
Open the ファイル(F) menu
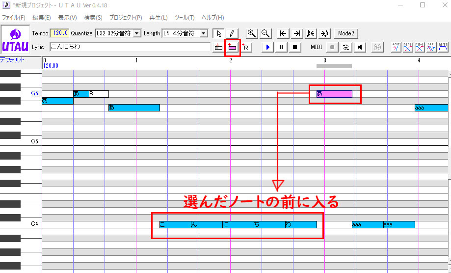click(14, 18)
